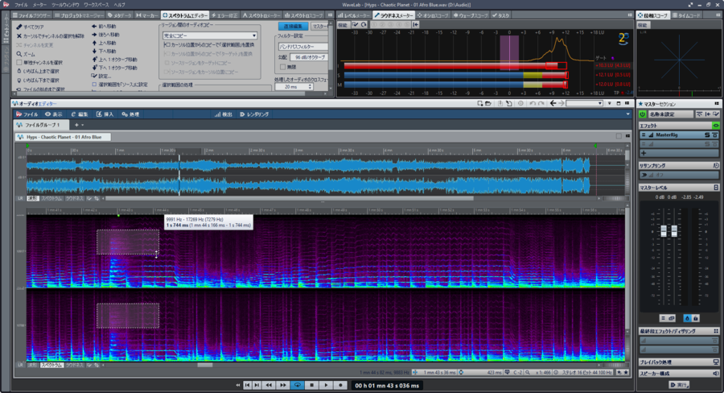The width and height of the screenshot is (724, 393).
Task: Open the ファイル menu in the top menu bar
Action: pyautogui.click(x=21, y=5)
